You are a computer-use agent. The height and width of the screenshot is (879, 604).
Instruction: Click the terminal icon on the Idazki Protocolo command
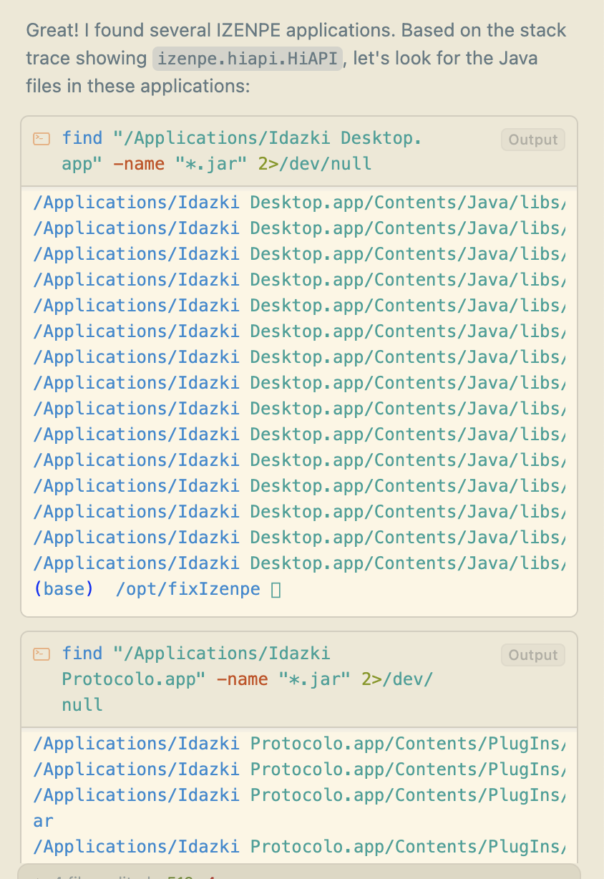(x=41, y=654)
